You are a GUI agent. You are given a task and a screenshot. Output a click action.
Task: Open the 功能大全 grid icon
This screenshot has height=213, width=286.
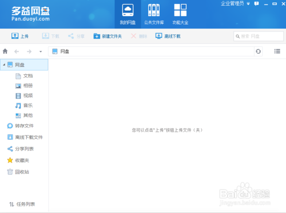click(x=180, y=10)
